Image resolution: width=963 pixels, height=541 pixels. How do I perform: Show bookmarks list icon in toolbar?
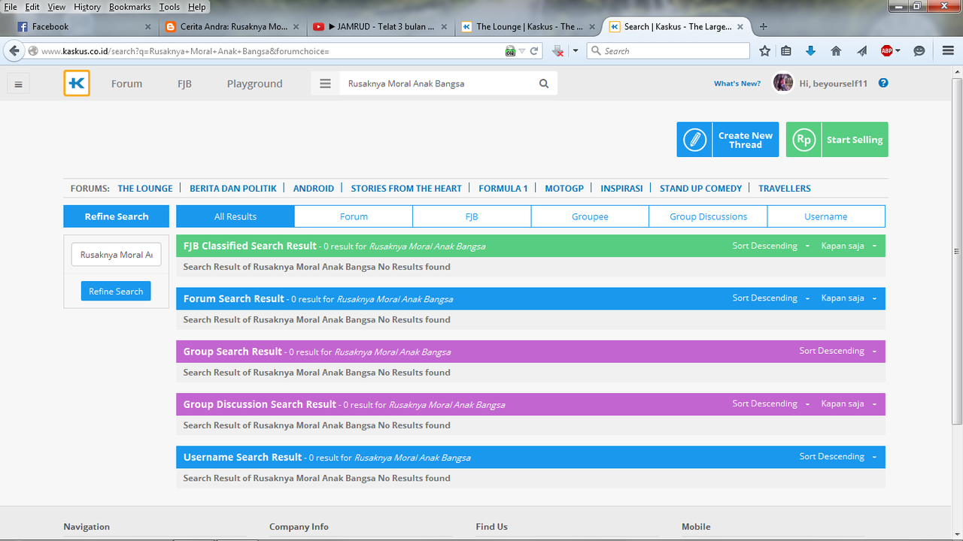[x=786, y=51]
